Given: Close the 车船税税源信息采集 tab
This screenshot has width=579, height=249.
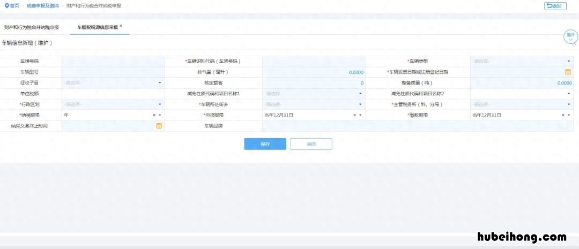Looking at the screenshot, I should pos(121,26).
